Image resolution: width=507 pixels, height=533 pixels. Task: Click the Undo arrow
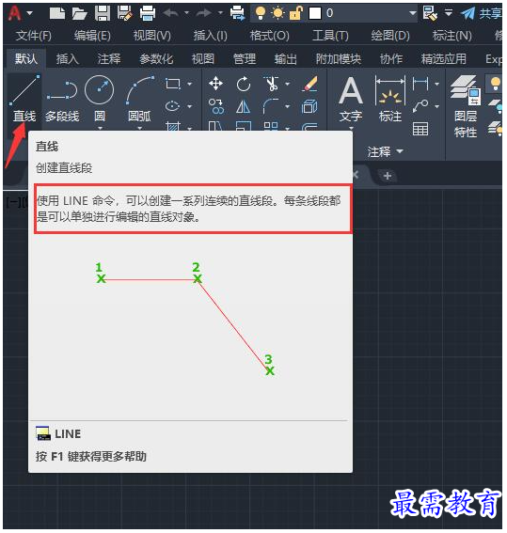point(170,13)
